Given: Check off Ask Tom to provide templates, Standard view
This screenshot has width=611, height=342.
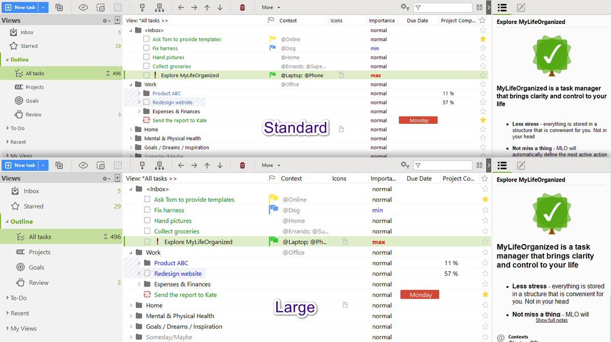Looking at the screenshot, I should tap(146, 39).
